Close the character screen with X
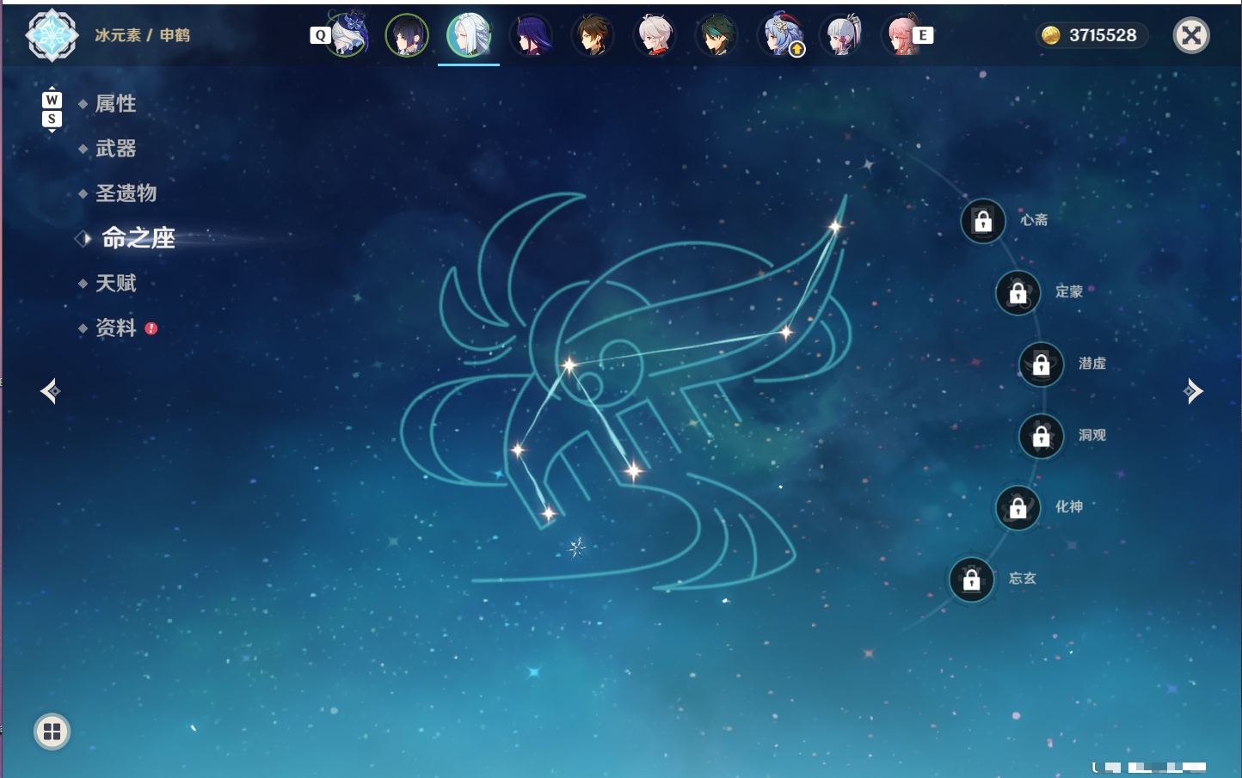 (x=1191, y=35)
